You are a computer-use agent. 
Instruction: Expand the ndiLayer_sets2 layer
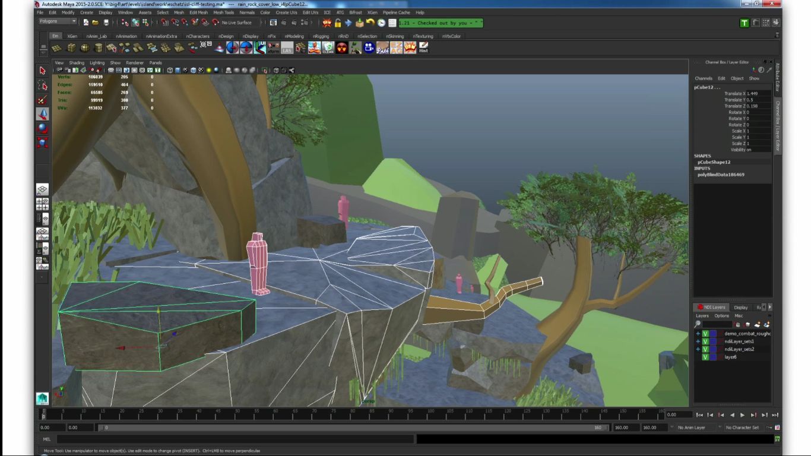click(x=698, y=349)
